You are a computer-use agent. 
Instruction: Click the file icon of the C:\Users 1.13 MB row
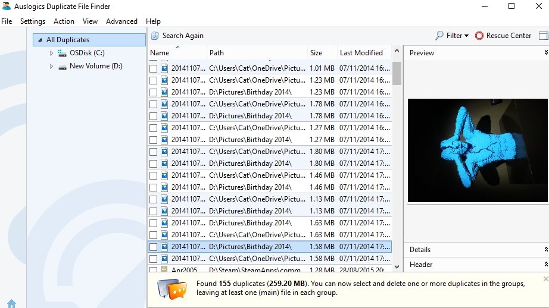[x=164, y=199]
